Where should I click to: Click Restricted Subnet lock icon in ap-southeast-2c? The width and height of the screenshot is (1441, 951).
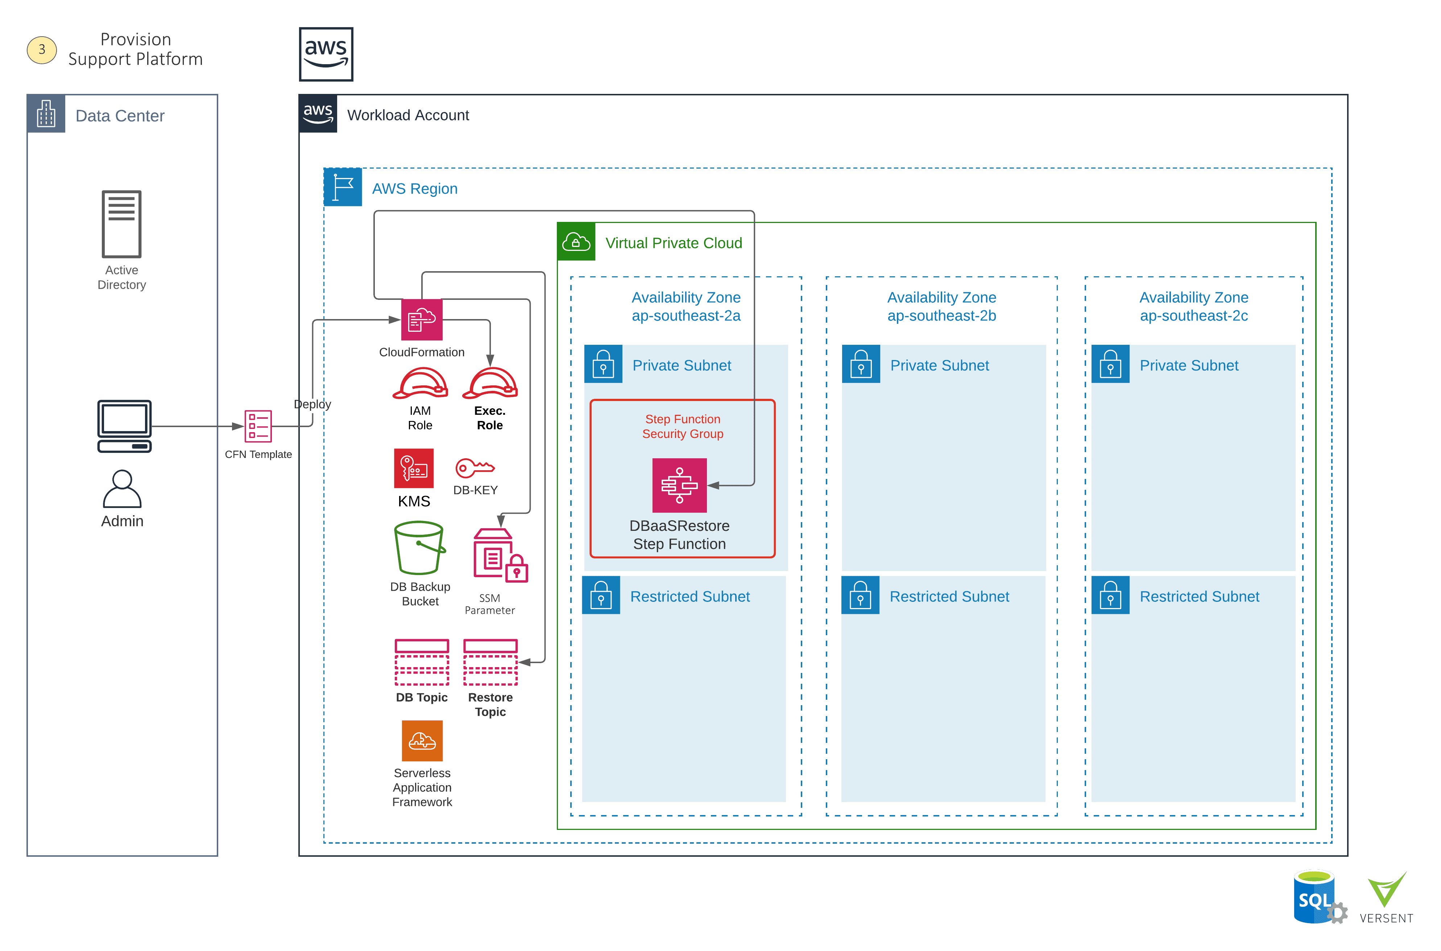click(1110, 595)
